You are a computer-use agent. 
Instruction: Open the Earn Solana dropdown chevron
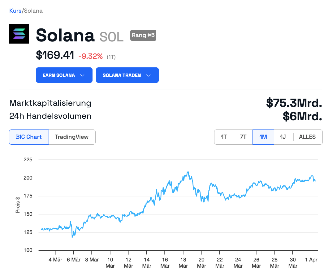coord(82,75)
